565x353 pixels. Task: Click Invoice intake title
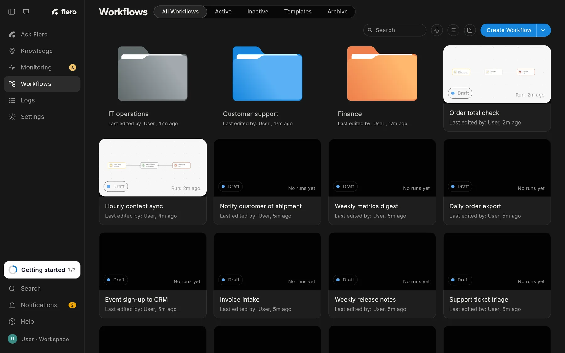[239, 300]
